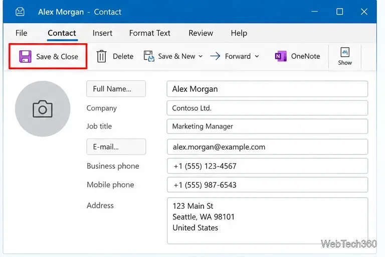Add a contact photo via camera placeholder
The image size is (385, 257).
[x=43, y=109]
